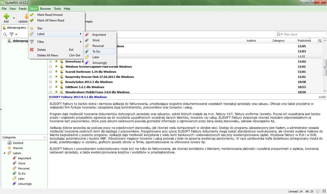Apply the red Important label from submenu

point(100,35)
